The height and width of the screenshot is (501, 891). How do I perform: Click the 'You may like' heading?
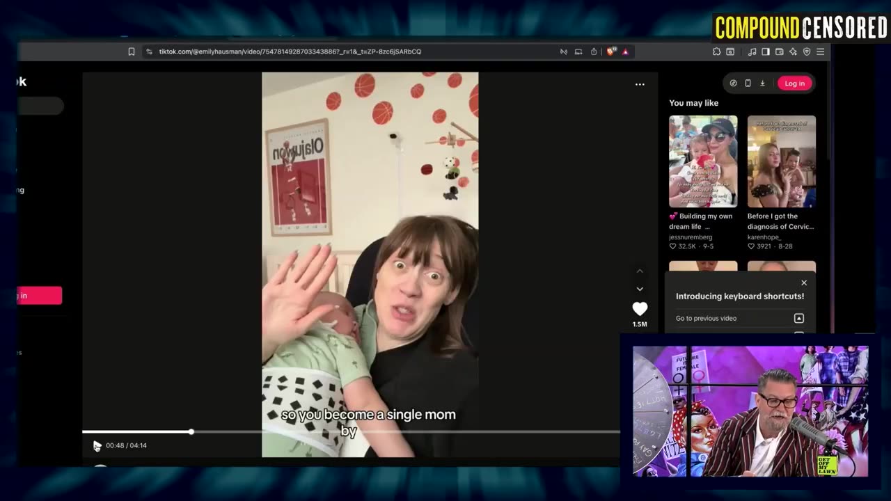click(x=693, y=103)
